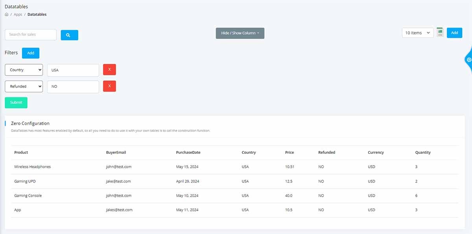
Task: Open the Hide / Show Column dropdown
Action: [x=240, y=33]
